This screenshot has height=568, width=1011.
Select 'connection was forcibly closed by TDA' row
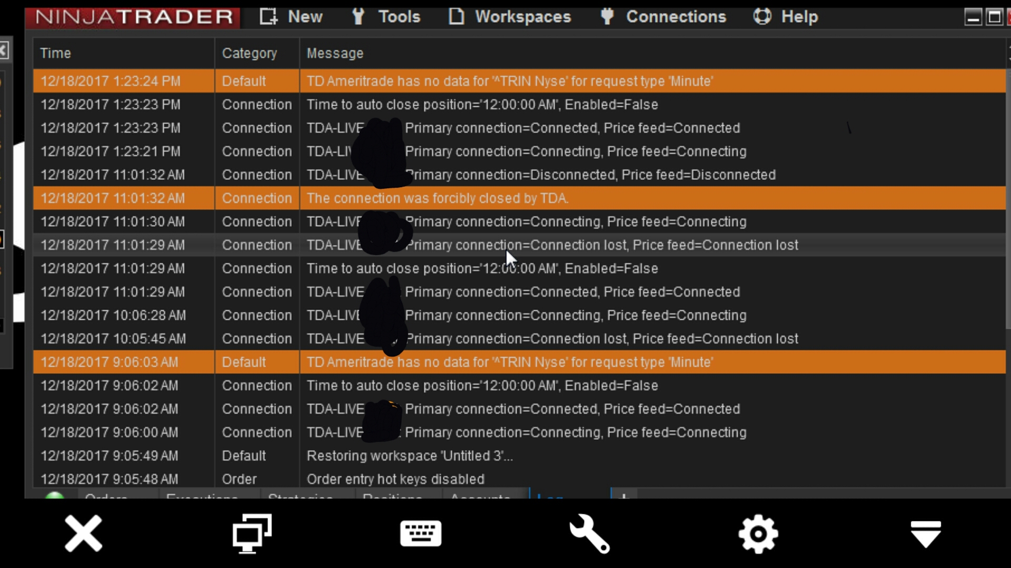(x=519, y=198)
